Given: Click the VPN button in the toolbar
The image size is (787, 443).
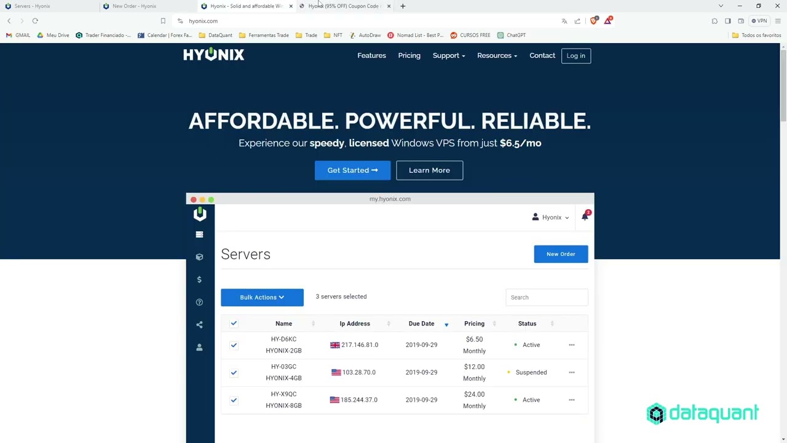Looking at the screenshot, I should [x=759, y=21].
